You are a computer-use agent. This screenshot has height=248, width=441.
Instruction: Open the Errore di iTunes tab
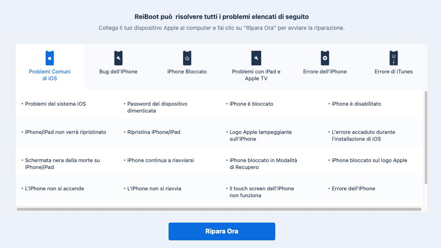click(x=394, y=72)
